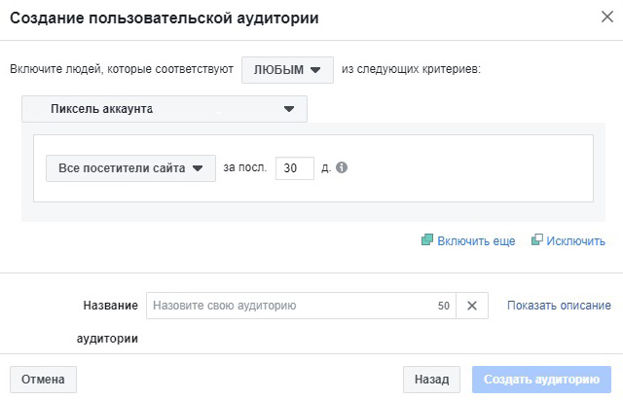Click the character counter showing 50

tap(444, 306)
